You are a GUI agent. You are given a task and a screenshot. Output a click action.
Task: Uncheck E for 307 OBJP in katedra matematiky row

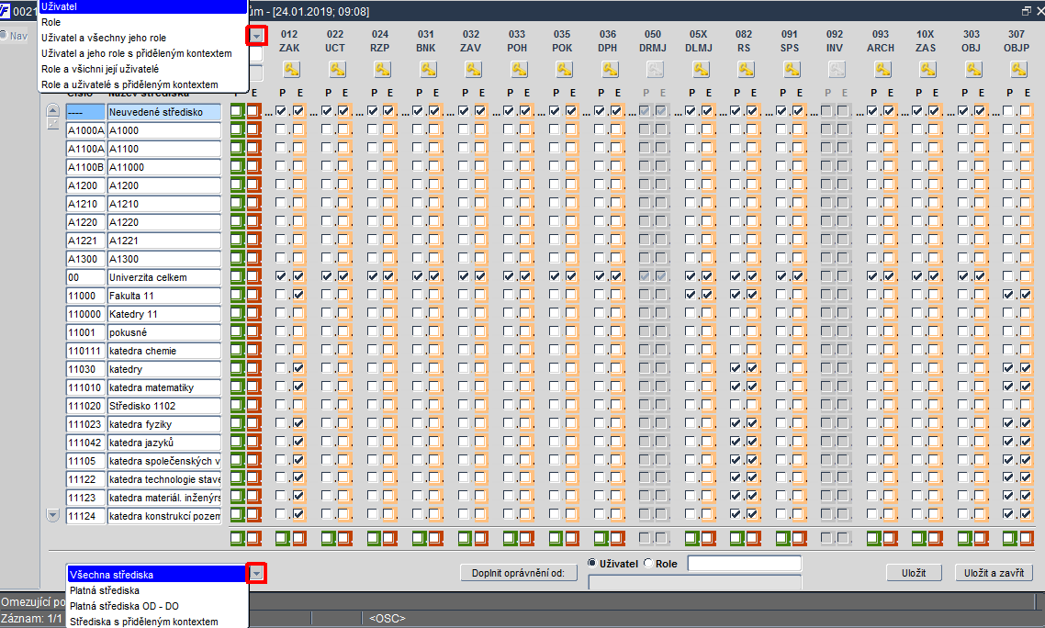[1026, 386]
